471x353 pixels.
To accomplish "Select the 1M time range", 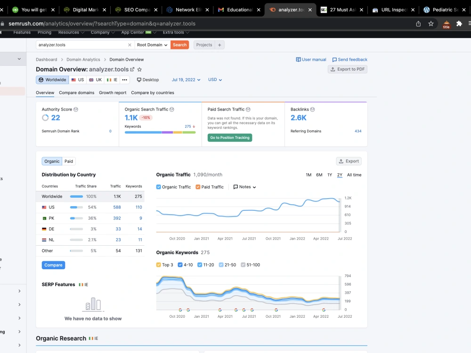I will click(x=309, y=175).
